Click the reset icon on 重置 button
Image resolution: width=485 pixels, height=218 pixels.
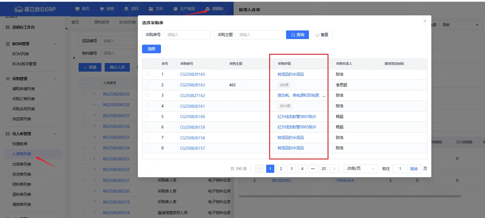pyautogui.click(x=317, y=35)
